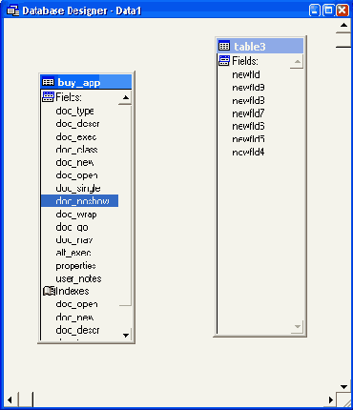Select the table3 table title bar
The height and width of the screenshot is (410, 353).
(260, 46)
